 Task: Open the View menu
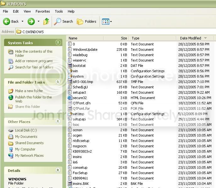click(27, 11)
